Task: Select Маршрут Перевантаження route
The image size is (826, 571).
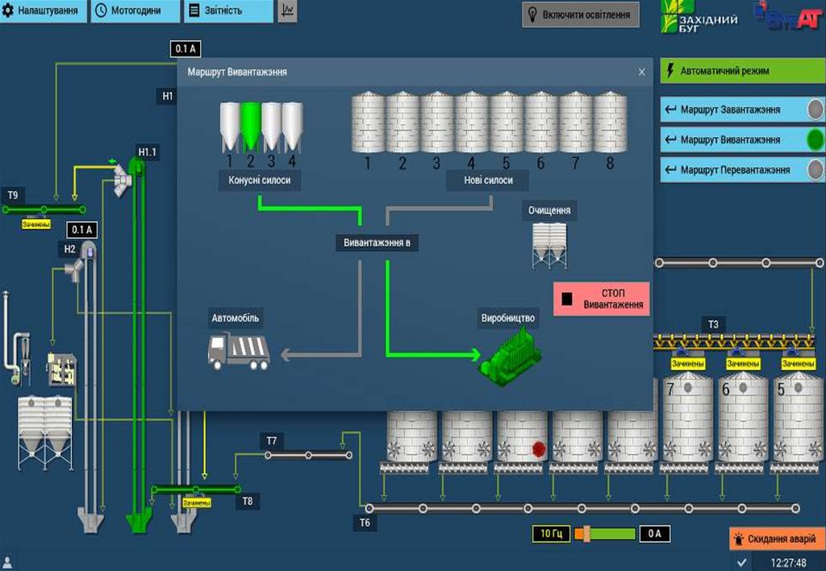Action: [743, 169]
